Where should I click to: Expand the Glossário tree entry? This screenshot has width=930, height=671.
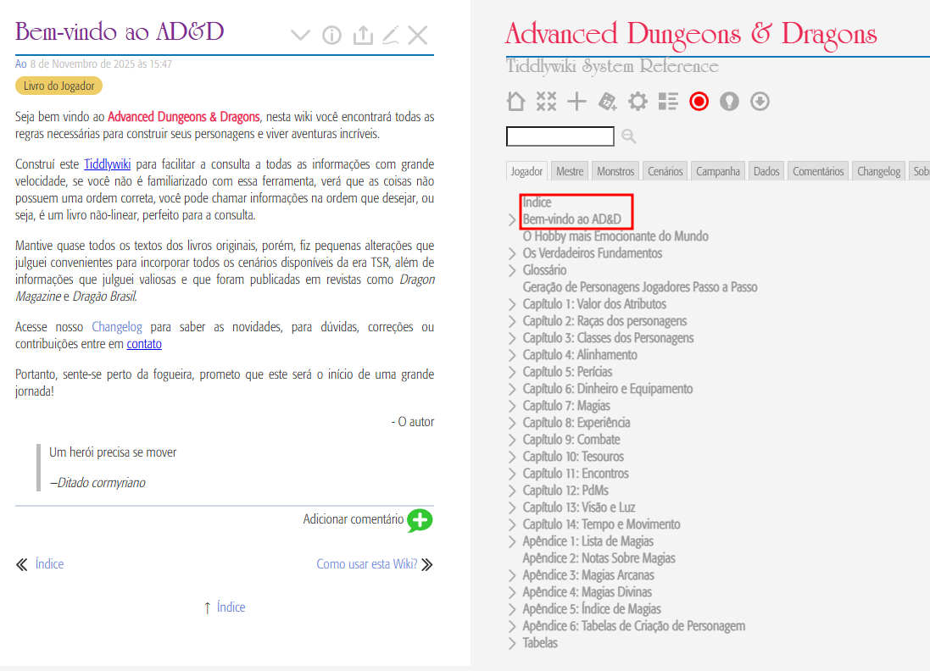[512, 270]
